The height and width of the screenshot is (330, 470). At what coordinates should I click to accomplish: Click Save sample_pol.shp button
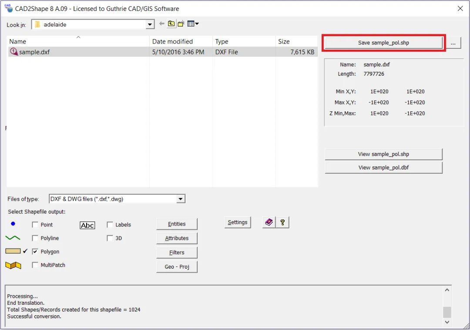(x=383, y=43)
